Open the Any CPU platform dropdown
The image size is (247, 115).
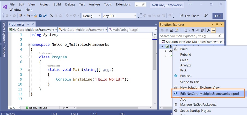point(119,16)
